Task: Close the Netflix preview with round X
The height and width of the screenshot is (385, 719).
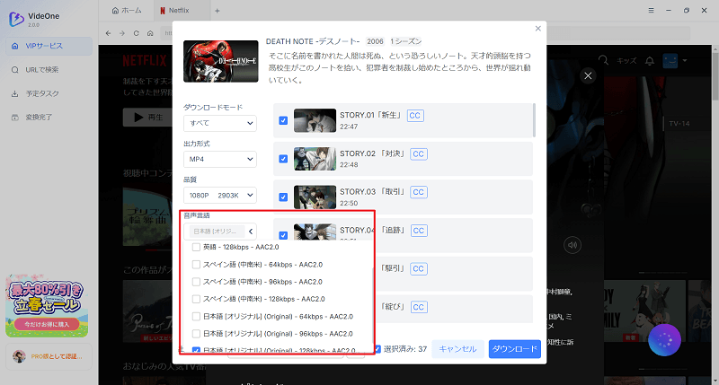Action: (x=588, y=75)
